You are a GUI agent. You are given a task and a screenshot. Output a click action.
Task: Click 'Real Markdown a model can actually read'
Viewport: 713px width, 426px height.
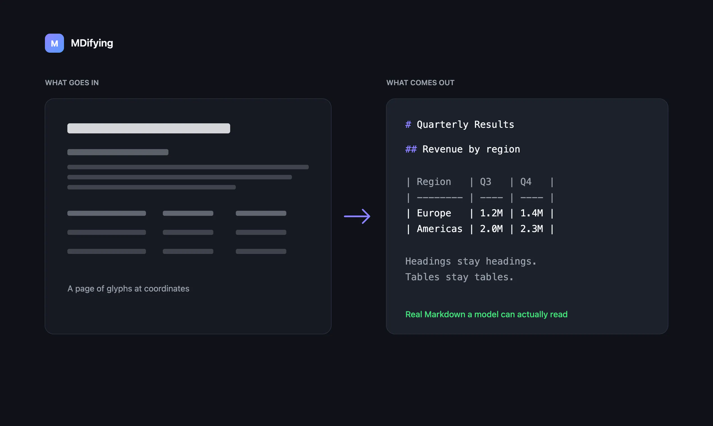coord(486,314)
